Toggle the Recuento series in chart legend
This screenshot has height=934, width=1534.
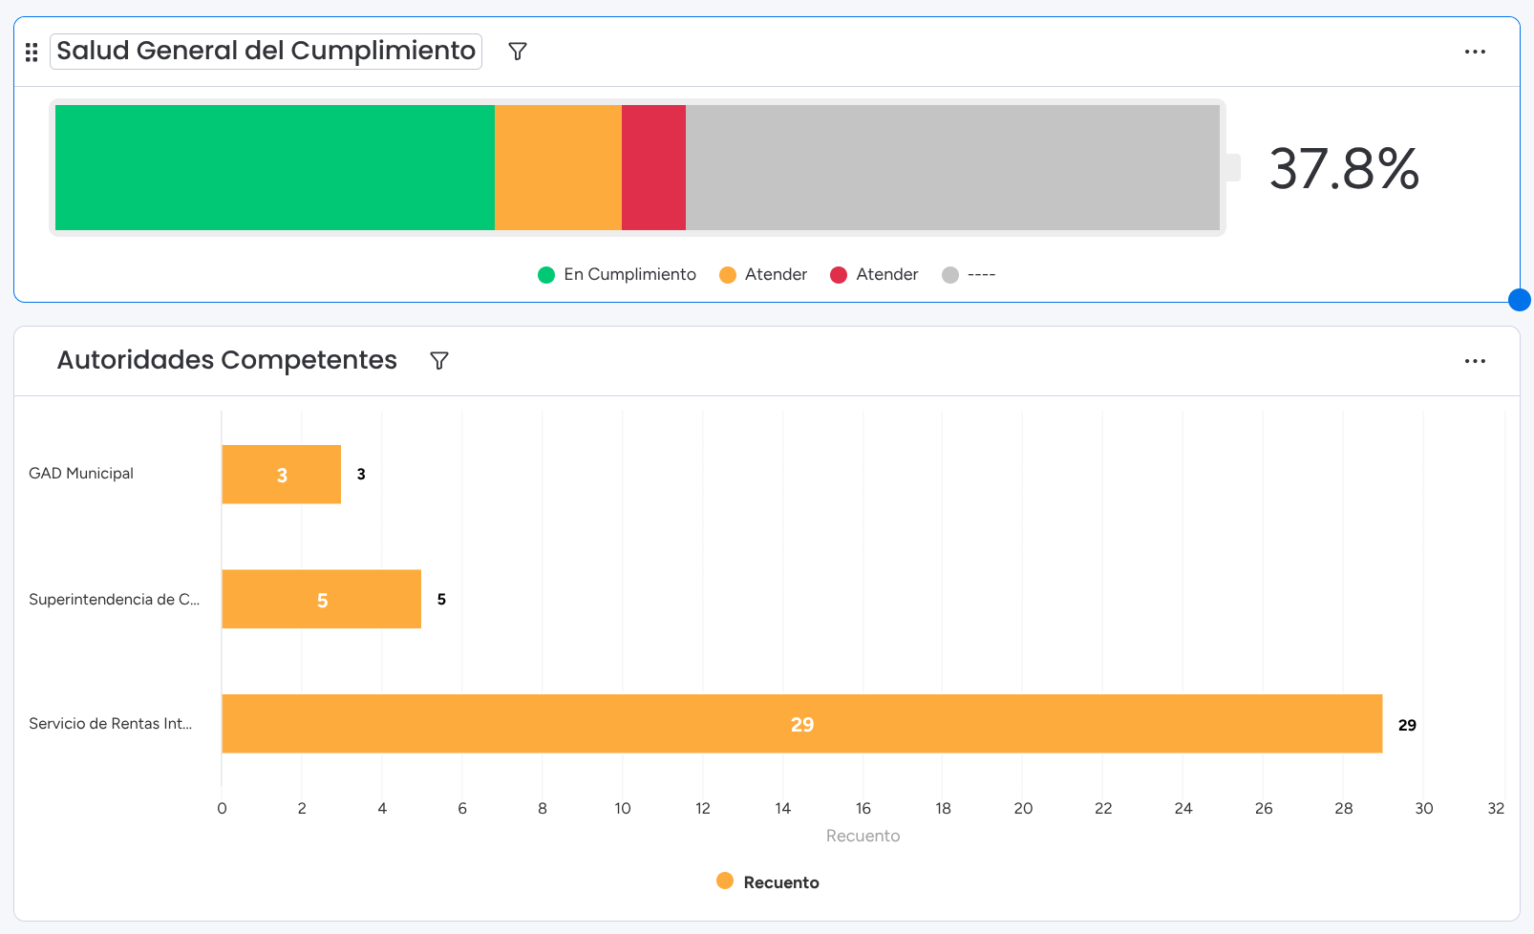(x=768, y=882)
